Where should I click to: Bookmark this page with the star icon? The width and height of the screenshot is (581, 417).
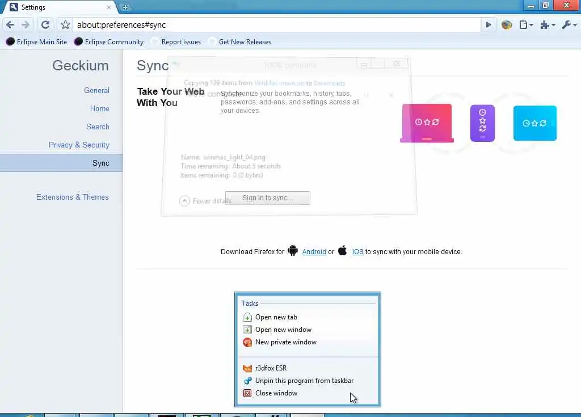point(66,25)
